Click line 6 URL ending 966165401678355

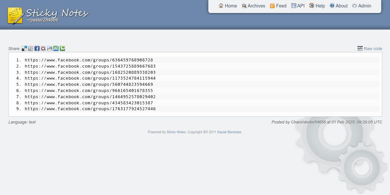tap(89, 91)
